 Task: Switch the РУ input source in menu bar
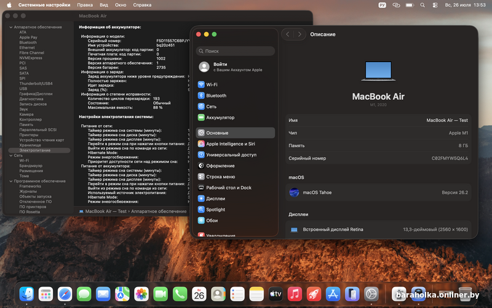(382, 5)
